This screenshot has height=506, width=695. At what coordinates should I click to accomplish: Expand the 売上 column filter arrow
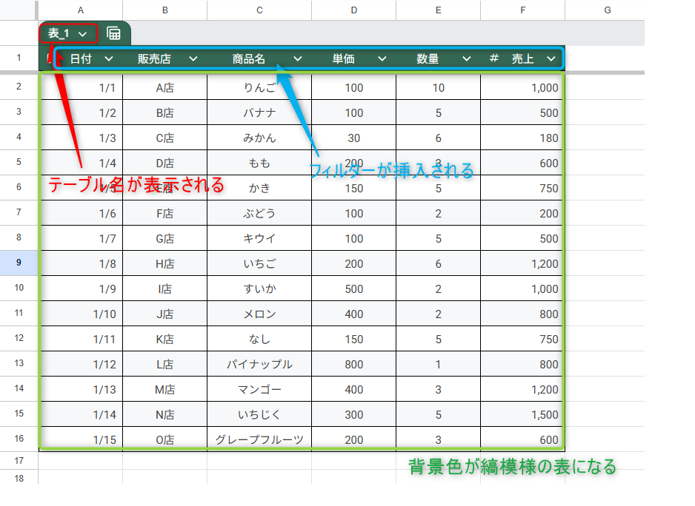click(x=551, y=58)
